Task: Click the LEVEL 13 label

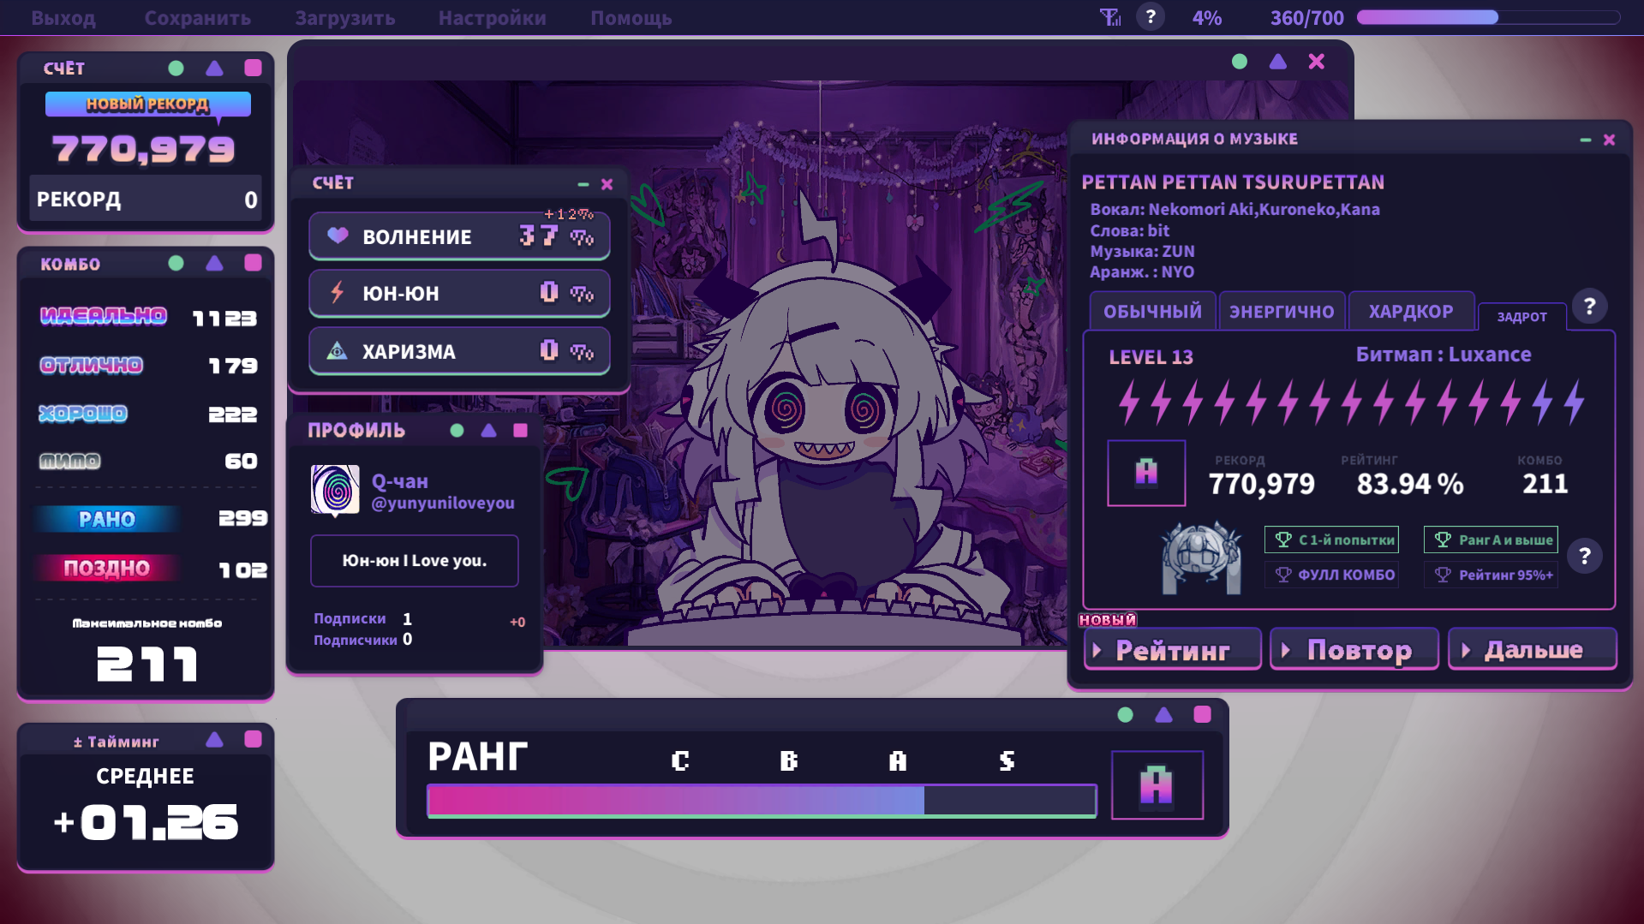Action: pyautogui.click(x=1151, y=357)
